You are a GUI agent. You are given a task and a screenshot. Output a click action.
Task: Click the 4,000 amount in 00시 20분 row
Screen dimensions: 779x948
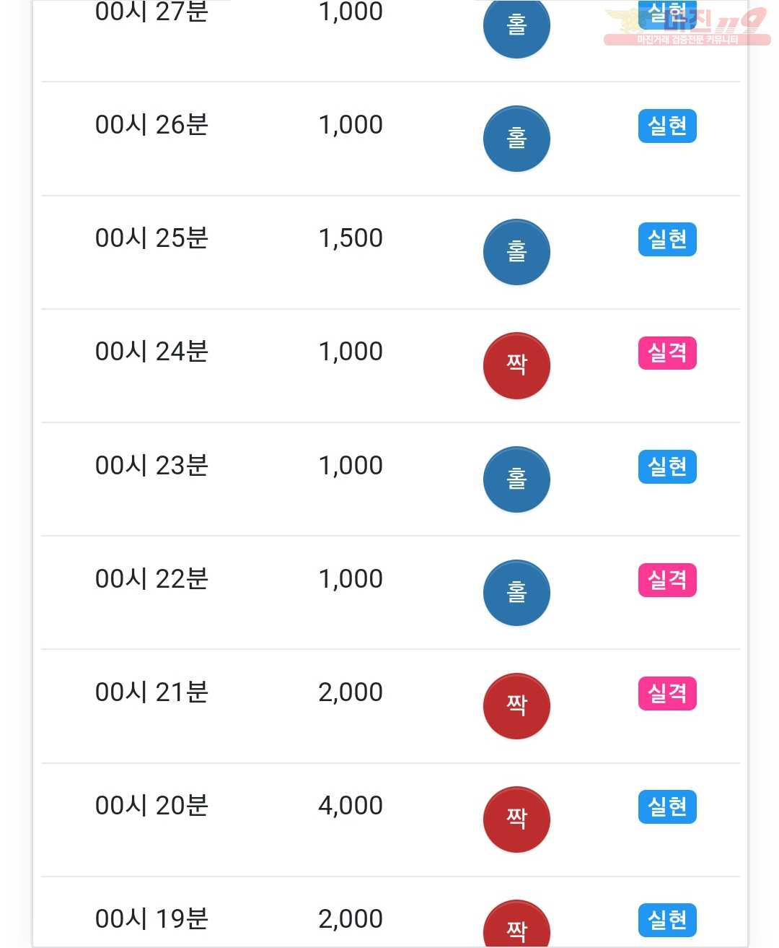click(x=351, y=806)
